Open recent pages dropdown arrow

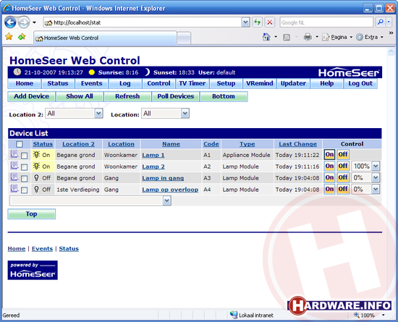[34, 22]
